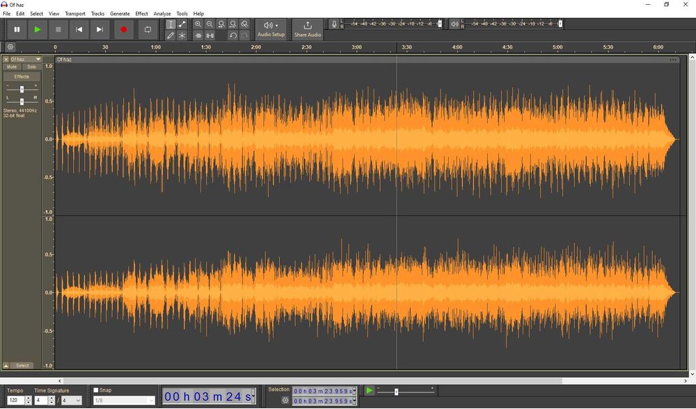Skip to end of the track

click(100, 30)
